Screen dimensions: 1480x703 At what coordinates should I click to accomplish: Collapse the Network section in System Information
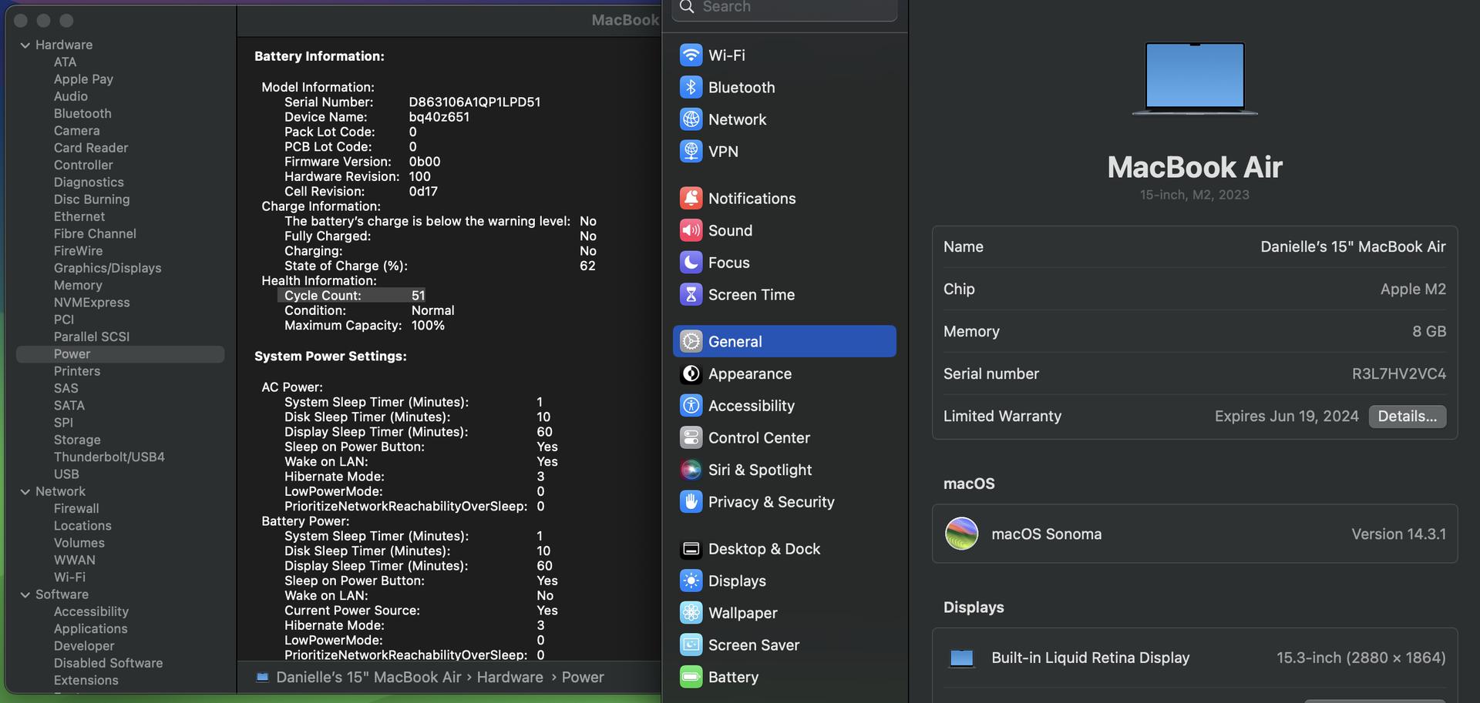point(25,492)
